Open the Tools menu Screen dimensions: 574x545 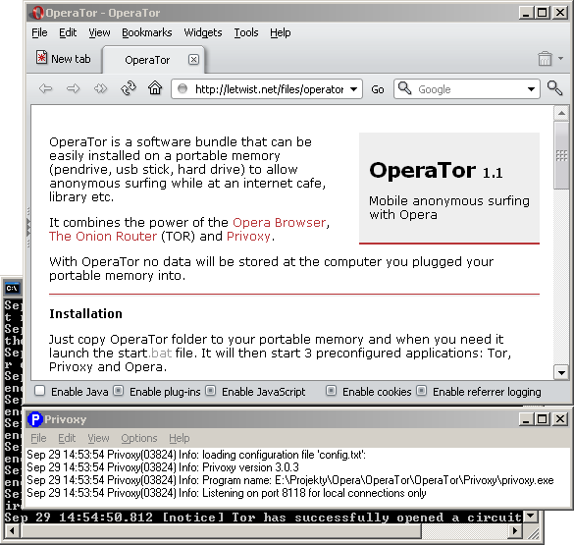tap(246, 33)
